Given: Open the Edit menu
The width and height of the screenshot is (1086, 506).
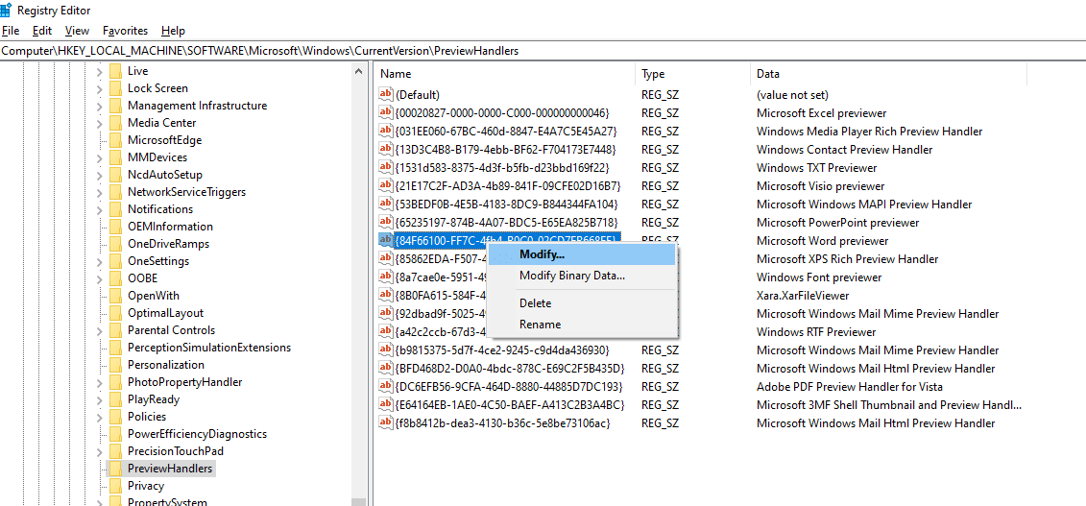Looking at the screenshot, I should (x=42, y=31).
